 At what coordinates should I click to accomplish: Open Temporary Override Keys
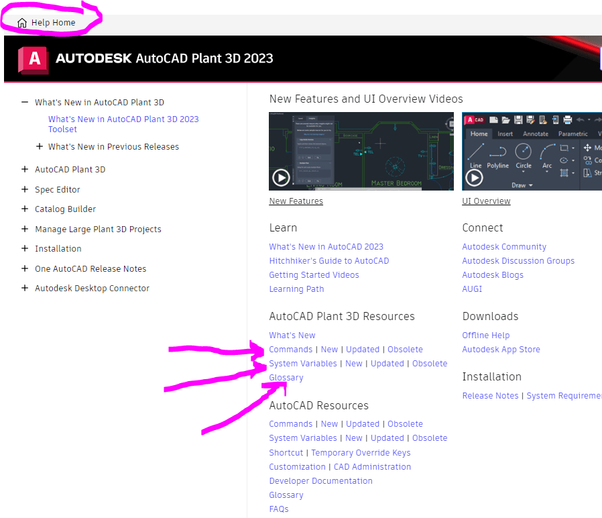point(361,453)
